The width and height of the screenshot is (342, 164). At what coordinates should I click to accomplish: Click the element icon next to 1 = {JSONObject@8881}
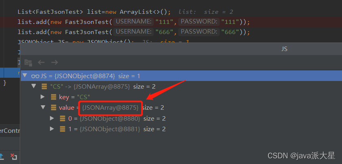tap(63, 129)
